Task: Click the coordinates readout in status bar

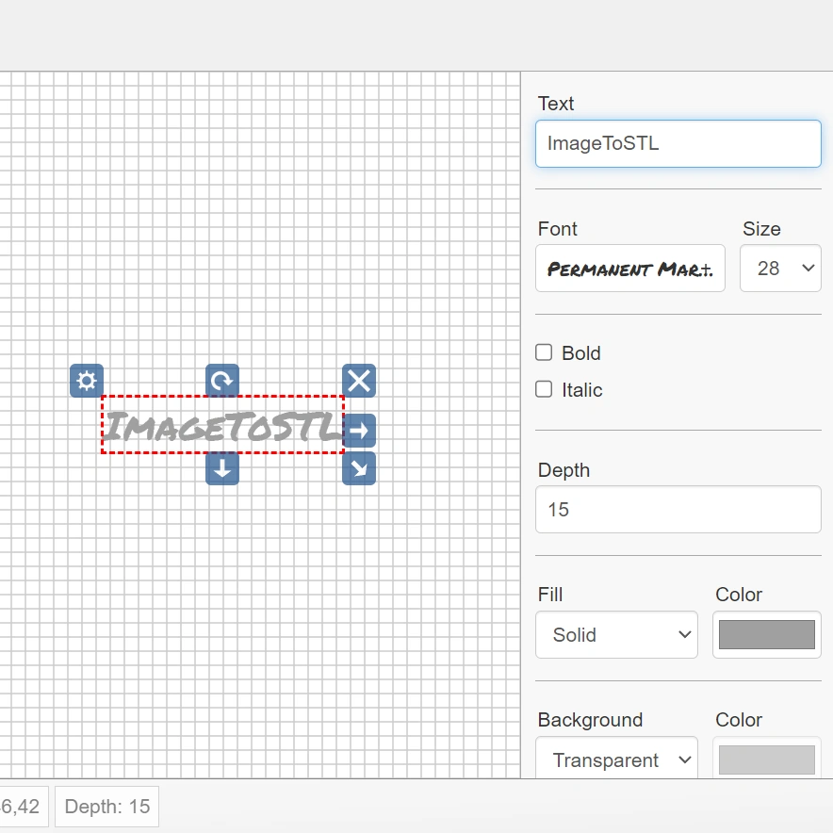Action: pyautogui.click(x=23, y=807)
